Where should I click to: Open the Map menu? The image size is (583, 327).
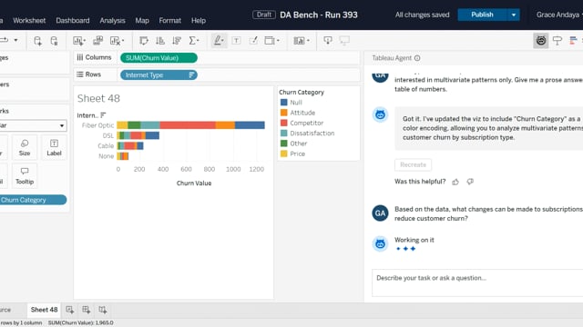point(142,20)
